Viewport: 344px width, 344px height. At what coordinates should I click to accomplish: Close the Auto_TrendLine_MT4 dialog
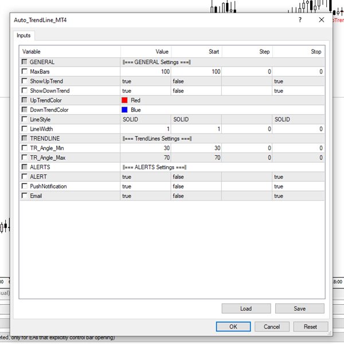(322, 19)
